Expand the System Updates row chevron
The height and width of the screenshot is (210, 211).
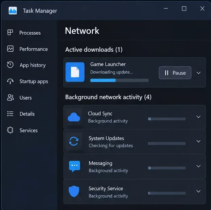[x=198, y=141]
